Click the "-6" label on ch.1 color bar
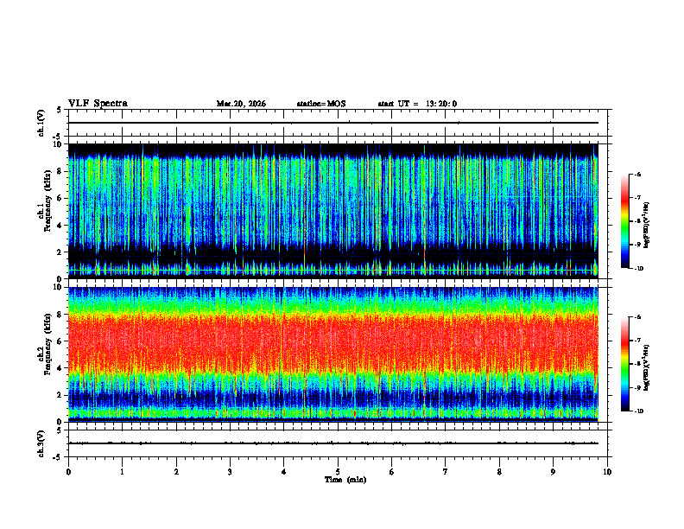The image size is (684, 529). (x=638, y=175)
